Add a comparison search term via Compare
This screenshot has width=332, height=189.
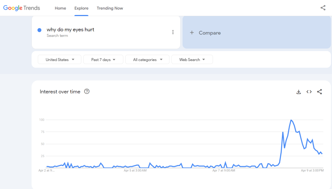(x=205, y=32)
